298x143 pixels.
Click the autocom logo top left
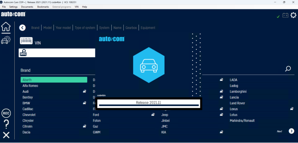(x=13, y=14)
